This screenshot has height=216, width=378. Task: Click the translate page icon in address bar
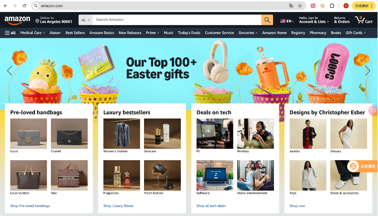click(x=291, y=6)
